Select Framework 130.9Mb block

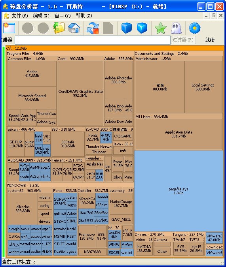point(87,236)
